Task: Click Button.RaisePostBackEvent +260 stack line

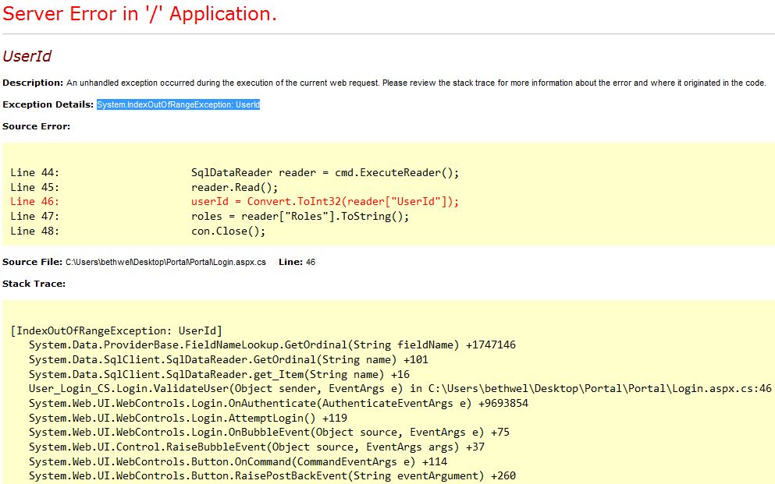Action: 272,476
